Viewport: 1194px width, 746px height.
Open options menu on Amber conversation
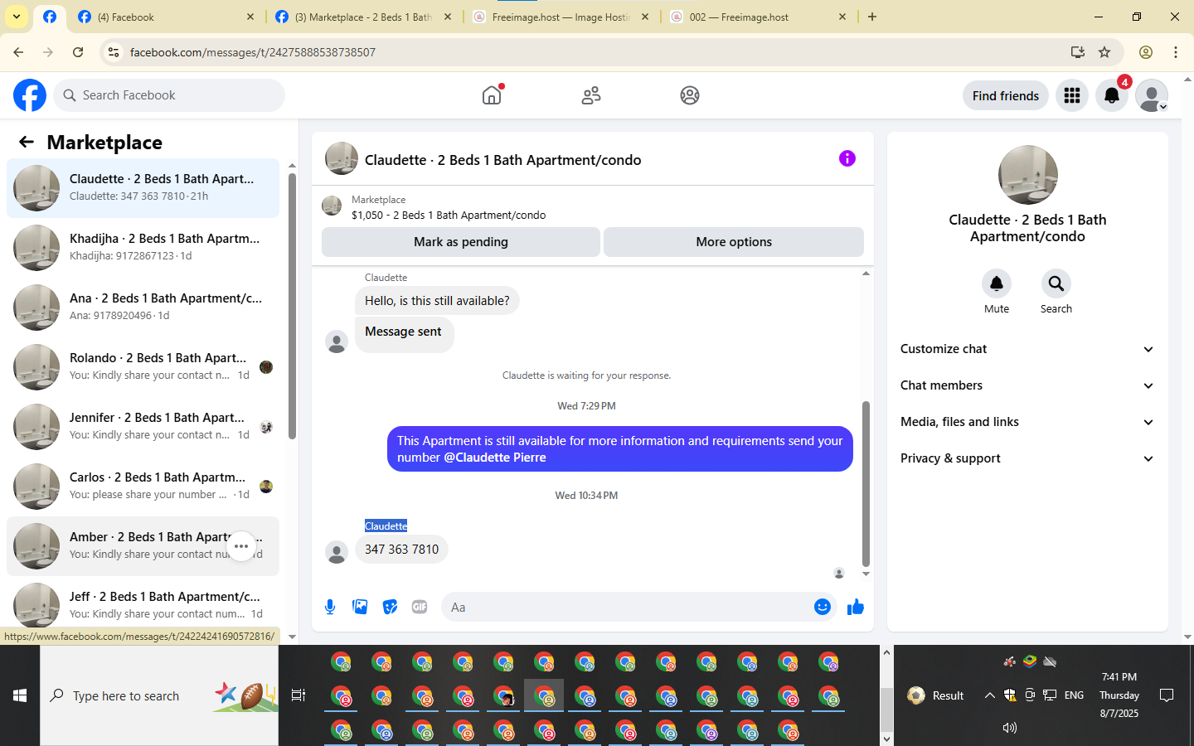coord(241,546)
